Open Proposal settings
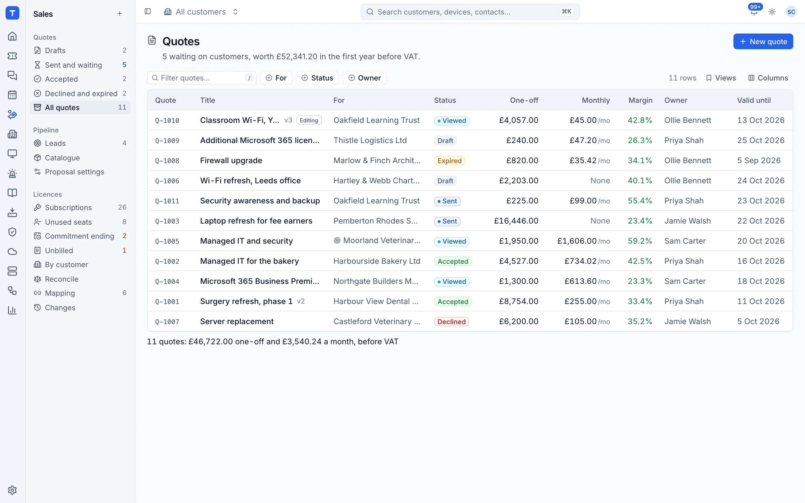 tap(80, 172)
